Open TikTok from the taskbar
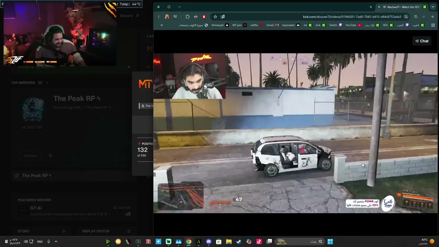This screenshot has width=439, height=247. click(x=259, y=242)
